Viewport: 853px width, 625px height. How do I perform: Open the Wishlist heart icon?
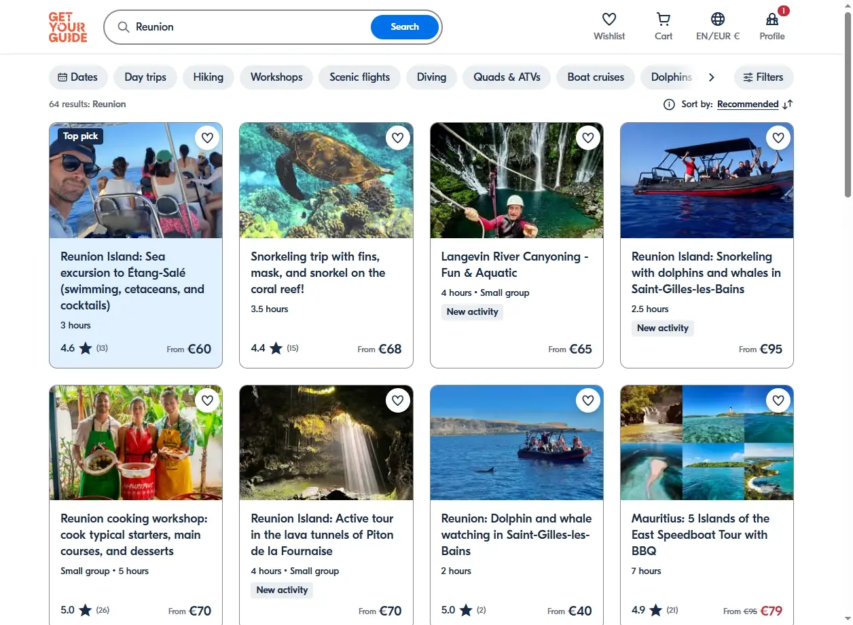[x=609, y=19]
